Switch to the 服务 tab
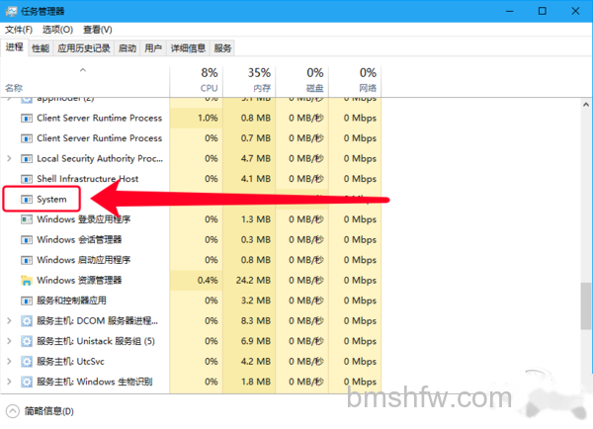Image resolution: width=593 pixels, height=429 pixels. click(222, 48)
